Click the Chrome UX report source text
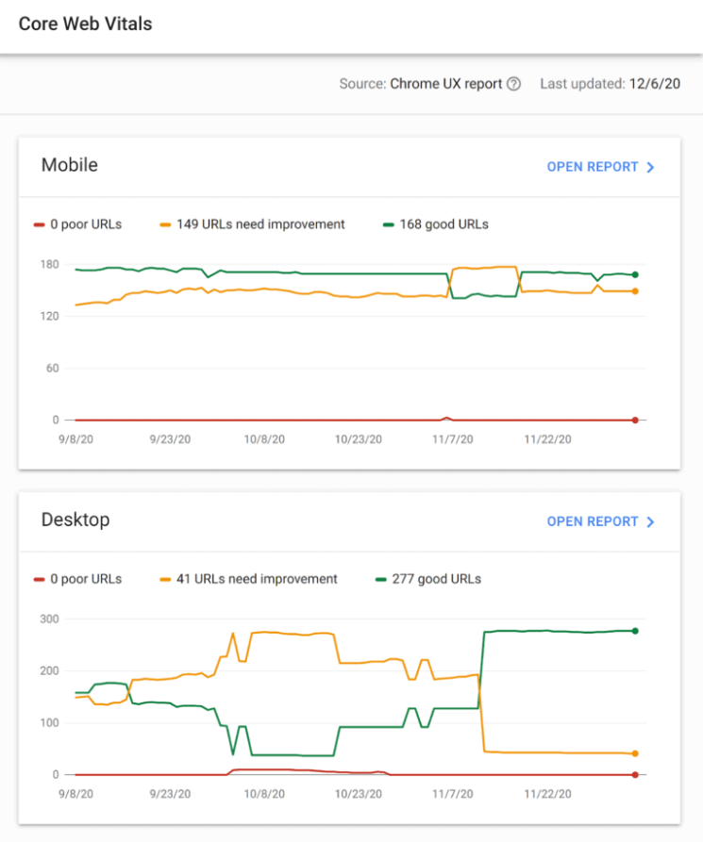The width and height of the screenshot is (703, 842). 445,84
